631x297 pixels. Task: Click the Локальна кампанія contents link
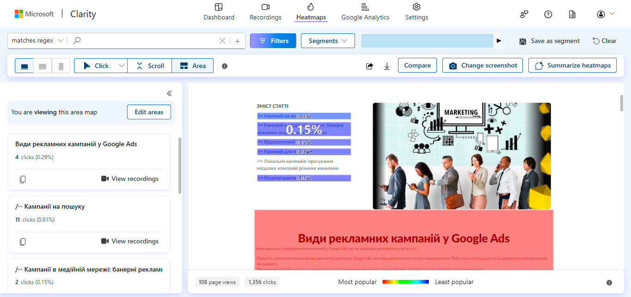pos(298,165)
